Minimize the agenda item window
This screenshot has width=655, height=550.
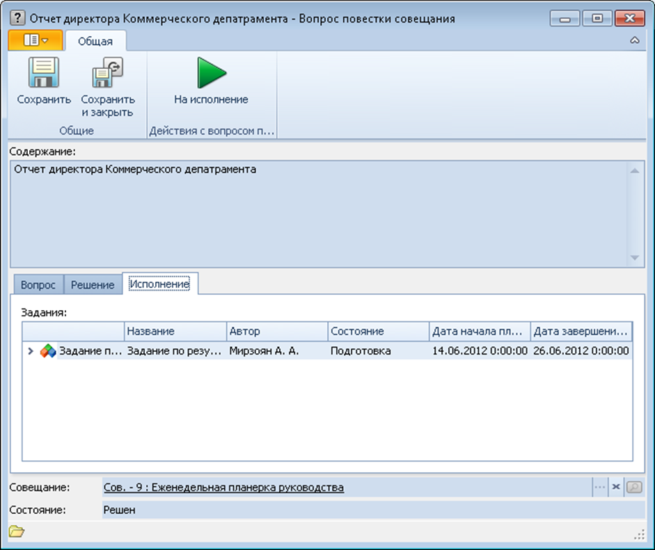[565, 19]
